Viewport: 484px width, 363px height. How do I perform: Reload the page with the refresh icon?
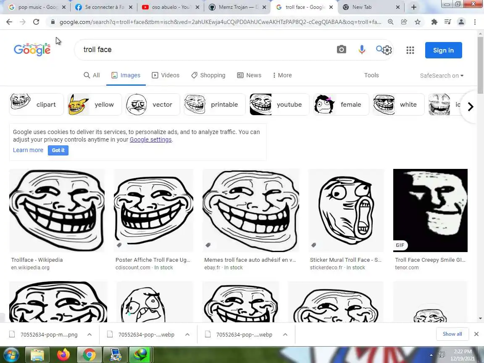coord(36,22)
